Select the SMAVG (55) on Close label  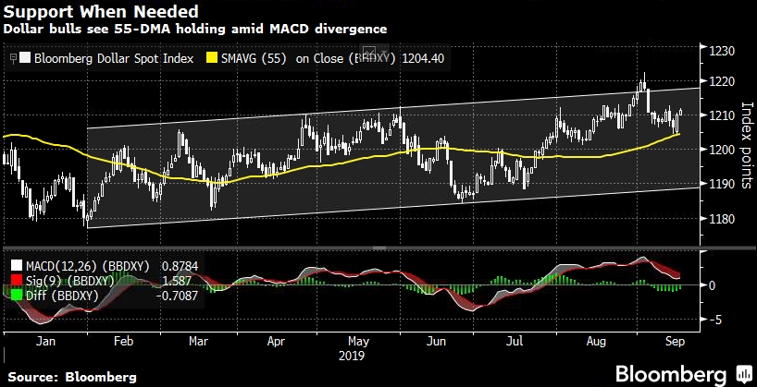pos(289,58)
